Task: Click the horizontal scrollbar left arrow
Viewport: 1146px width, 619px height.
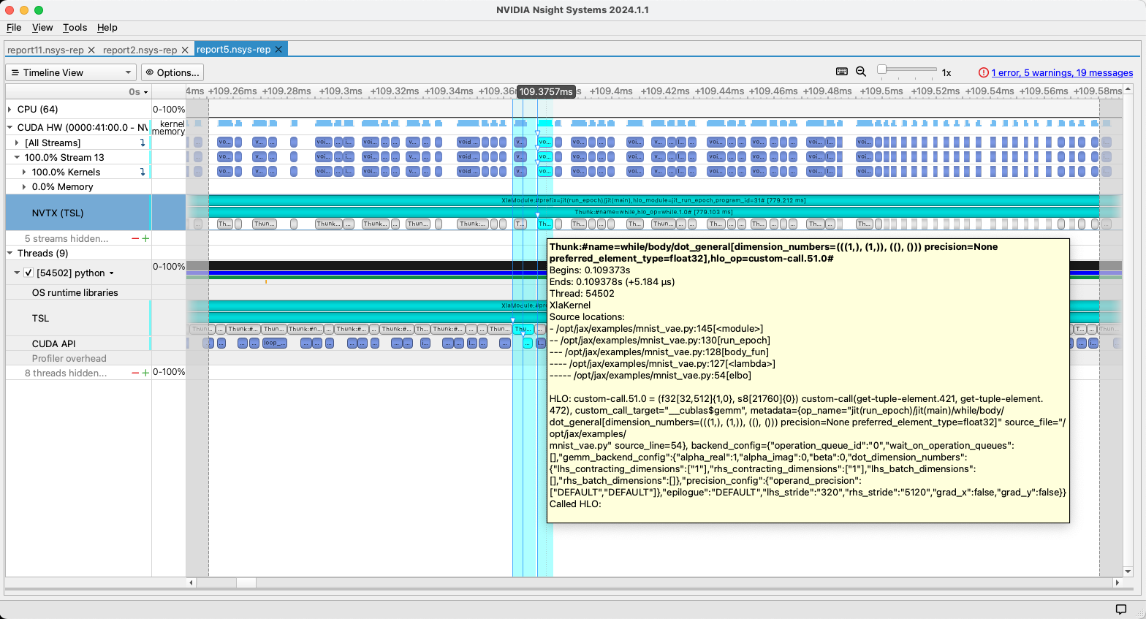Action: point(191,582)
